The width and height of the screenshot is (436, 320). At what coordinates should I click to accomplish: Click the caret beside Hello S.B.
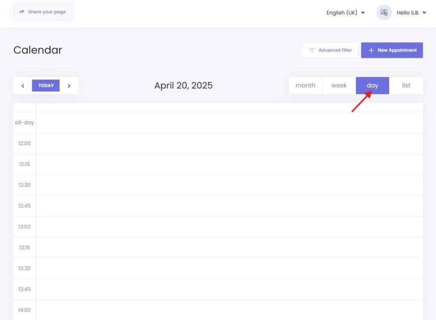pyautogui.click(x=424, y=12)
